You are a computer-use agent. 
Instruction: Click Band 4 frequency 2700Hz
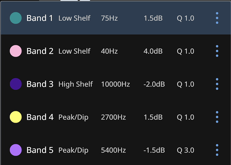point(113,117)
